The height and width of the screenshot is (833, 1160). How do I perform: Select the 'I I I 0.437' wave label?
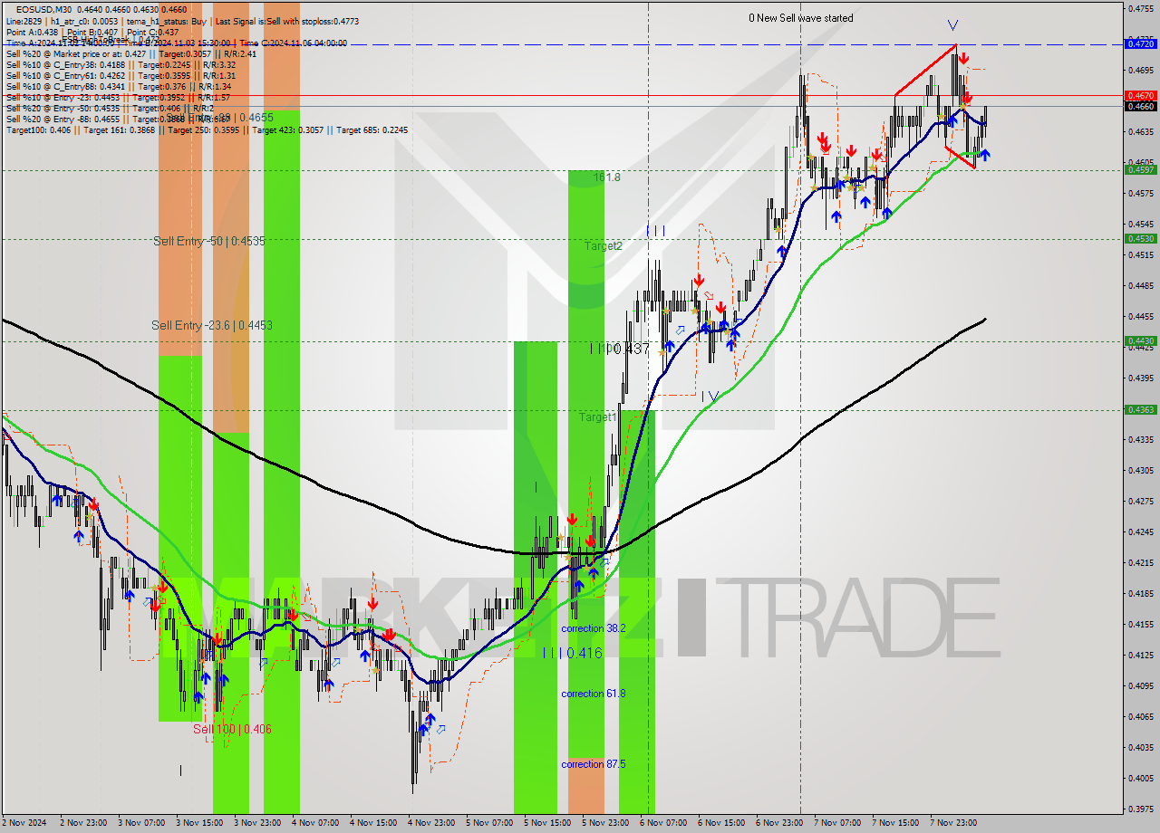pos(620,349)
